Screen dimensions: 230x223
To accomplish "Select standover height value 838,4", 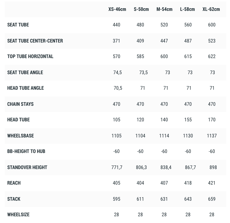I will click(166, 168).
